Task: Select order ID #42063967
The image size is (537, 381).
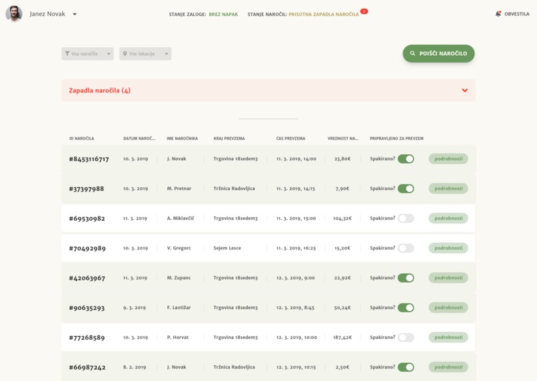Action: (87, 278)
